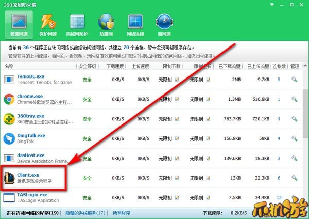The width and height of the screenshot is (309, 219).
Task: Open manage tool for dasHost.exe
Action: (x=295, y=159)
